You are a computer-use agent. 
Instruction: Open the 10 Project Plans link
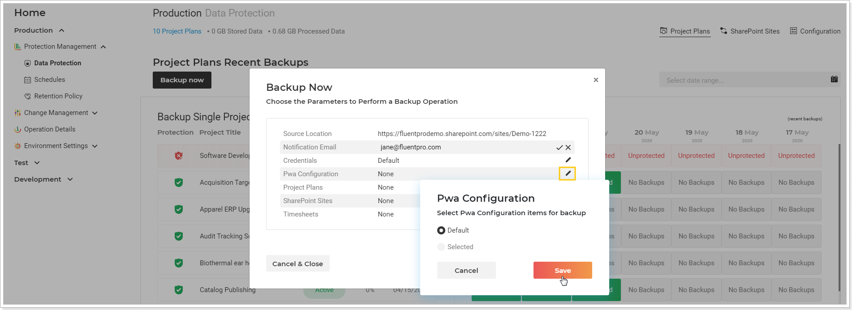[177, 31]
